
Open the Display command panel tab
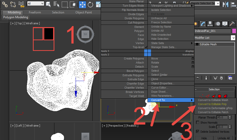click(x=225, y=24)
